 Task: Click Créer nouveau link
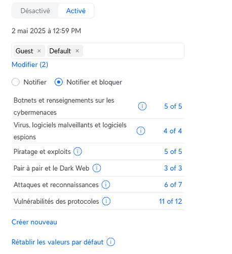34,222
